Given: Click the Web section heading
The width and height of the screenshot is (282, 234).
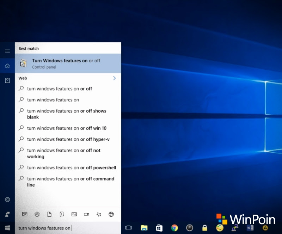Looking at the screenshot, I should (23, 78).
